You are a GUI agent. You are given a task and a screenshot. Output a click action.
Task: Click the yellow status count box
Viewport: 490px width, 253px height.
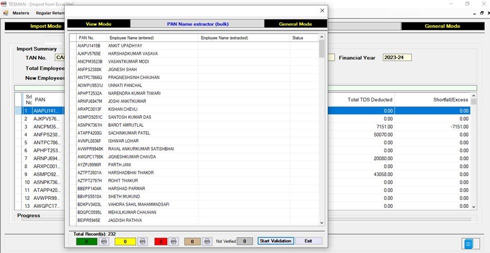(125, 241)
